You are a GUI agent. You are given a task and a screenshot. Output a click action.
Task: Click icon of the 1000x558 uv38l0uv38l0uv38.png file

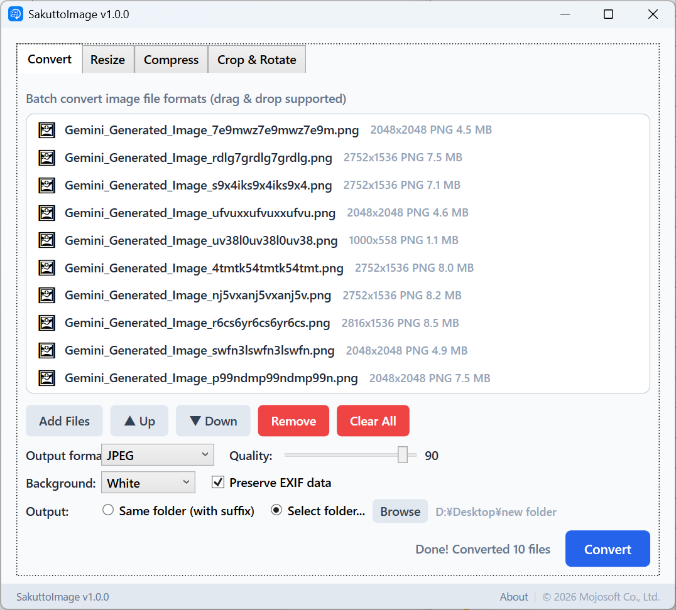click(x=46, y=240)
